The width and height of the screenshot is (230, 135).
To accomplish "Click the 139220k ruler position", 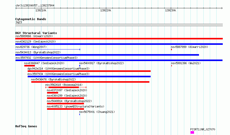I will pyautogui.click(x=106, y=10).
